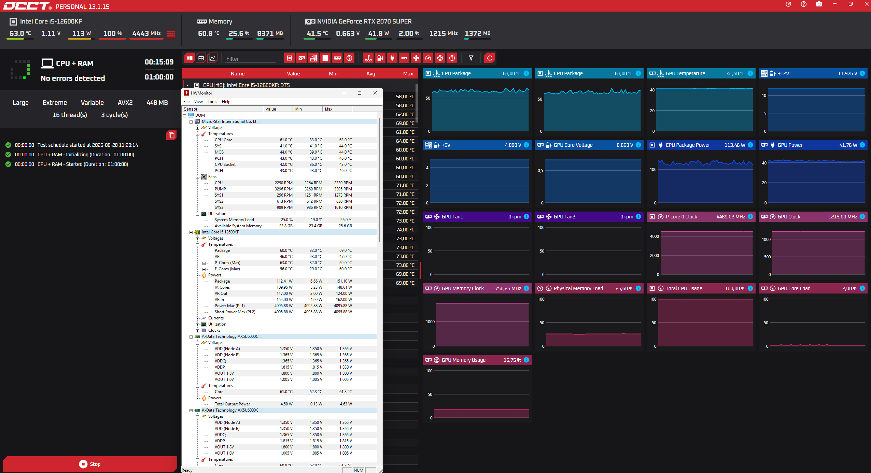871x473 pixels.
Task: Collapse the CPU [#0] Intel Core DTS group
Action: (188, 85)
